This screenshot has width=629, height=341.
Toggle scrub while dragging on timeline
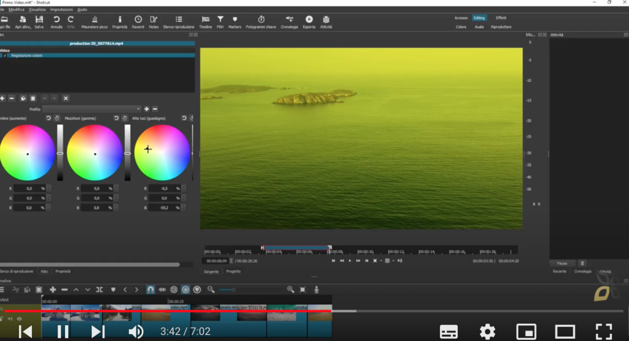point(162,289)
